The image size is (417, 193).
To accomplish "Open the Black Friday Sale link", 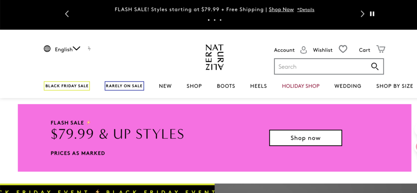I will [x=67, y=86].
